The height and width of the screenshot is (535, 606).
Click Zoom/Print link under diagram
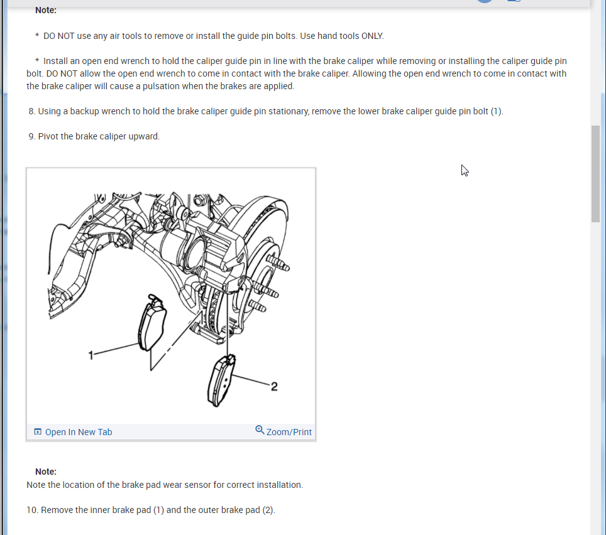[x=289, y=432]
